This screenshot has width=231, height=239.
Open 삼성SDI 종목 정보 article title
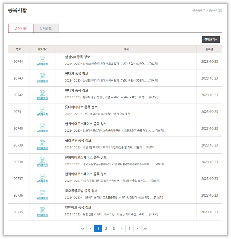click(x=77, y=57)
